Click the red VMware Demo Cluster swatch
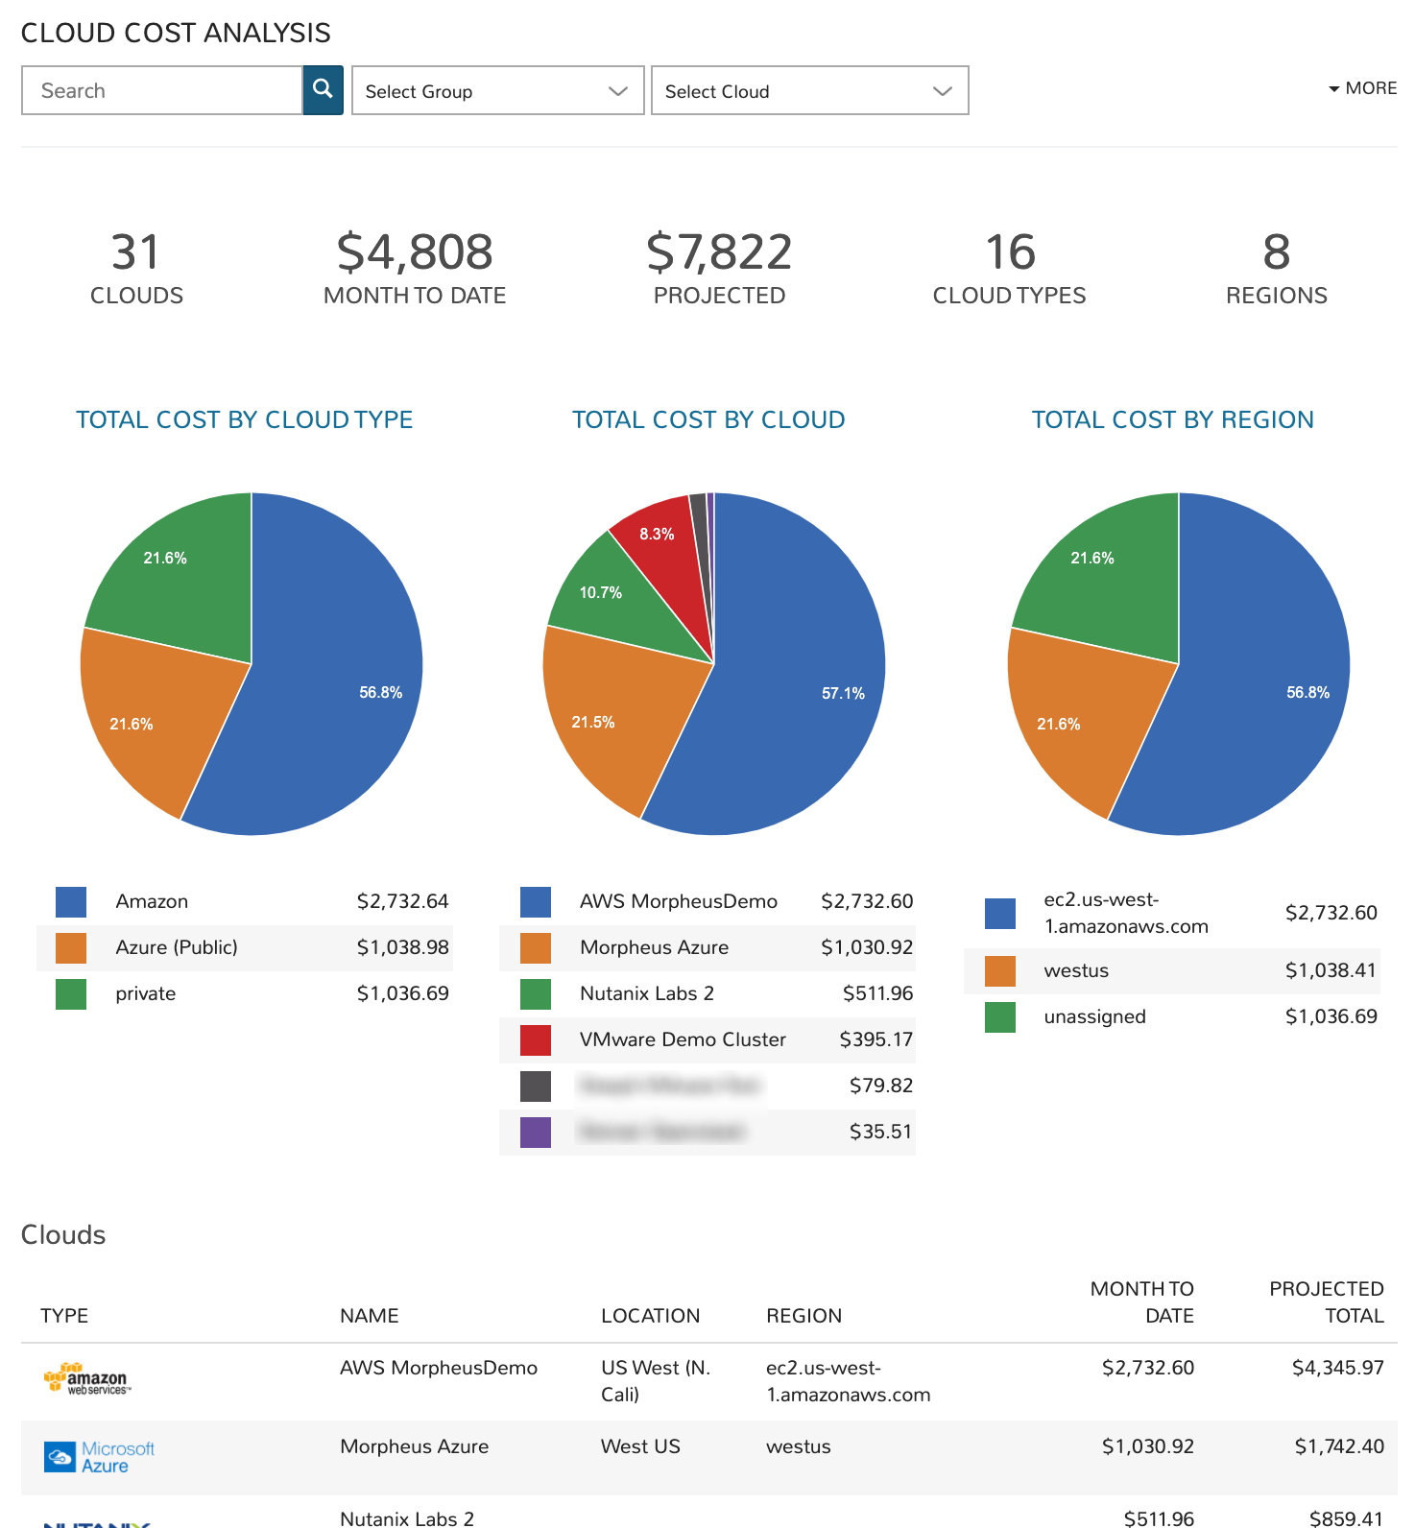 (536, 1040)
